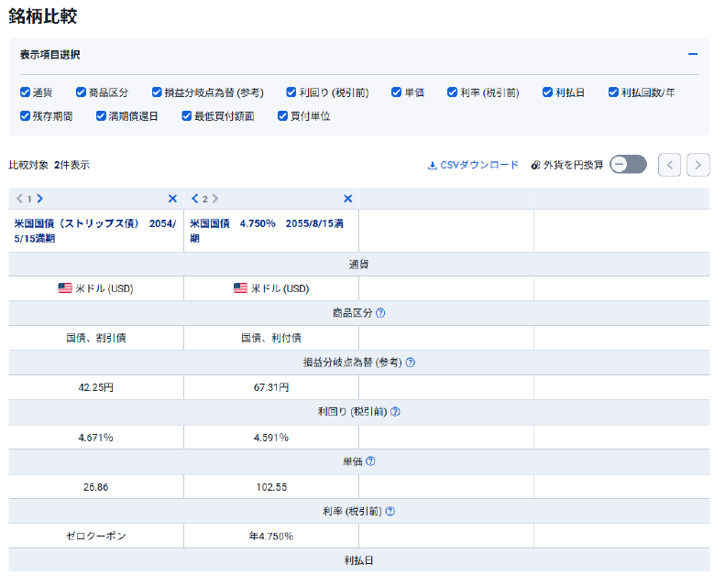Uncheck the 利払日 checkbox
725x585 pixels.
pos(547,92)
